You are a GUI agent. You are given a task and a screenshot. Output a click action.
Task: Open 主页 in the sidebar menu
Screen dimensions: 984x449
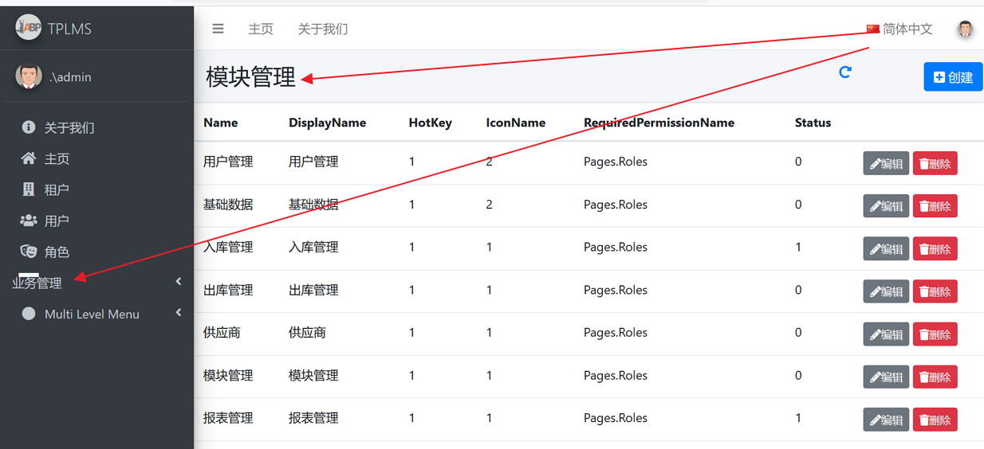coord(57,158)
